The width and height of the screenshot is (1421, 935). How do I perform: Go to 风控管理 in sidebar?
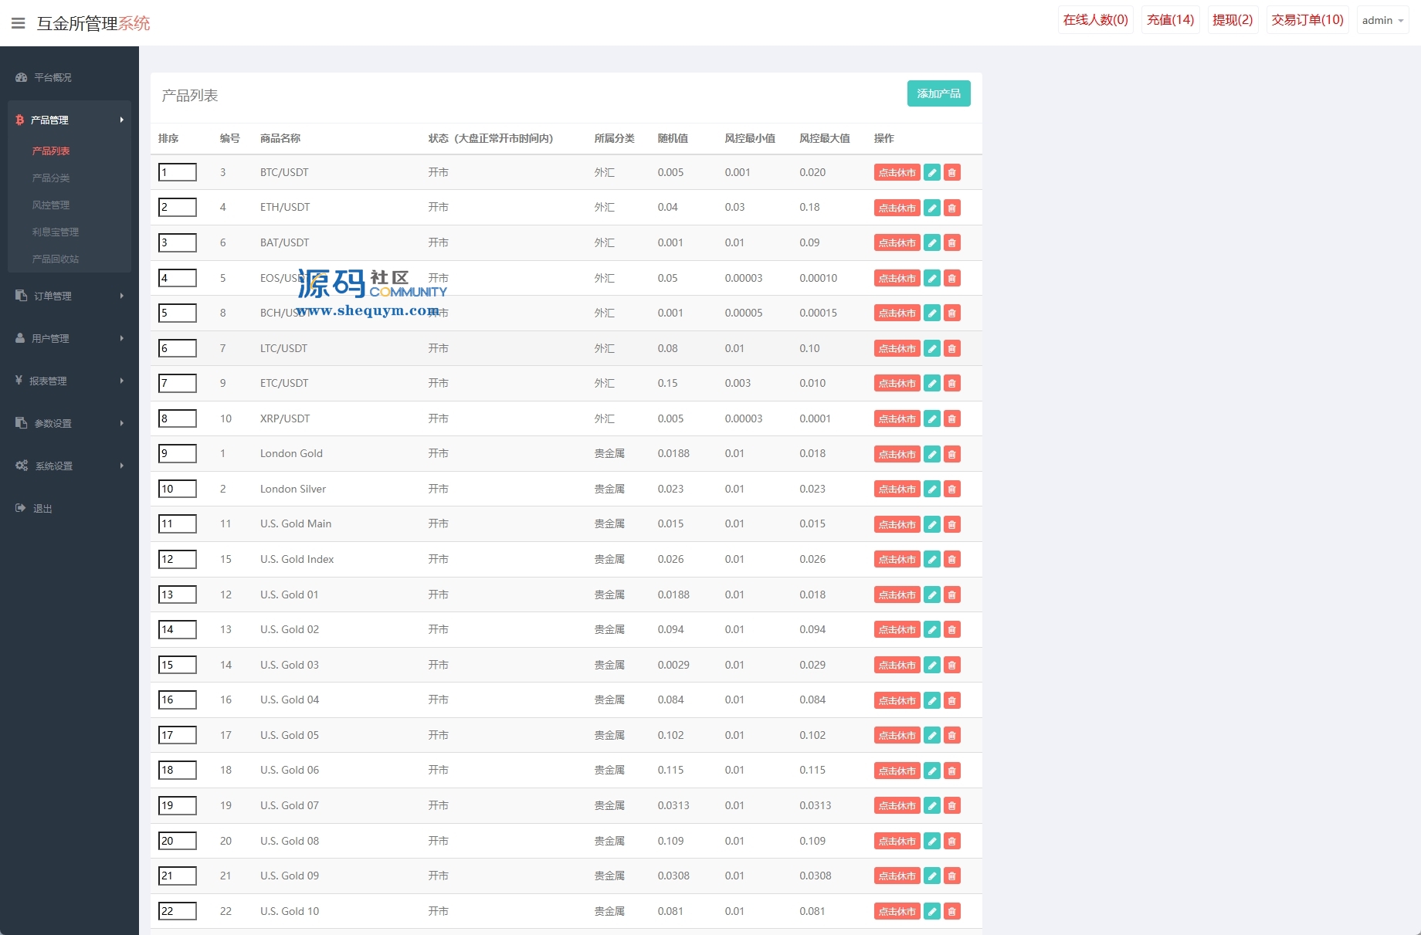tap(51, 205)
